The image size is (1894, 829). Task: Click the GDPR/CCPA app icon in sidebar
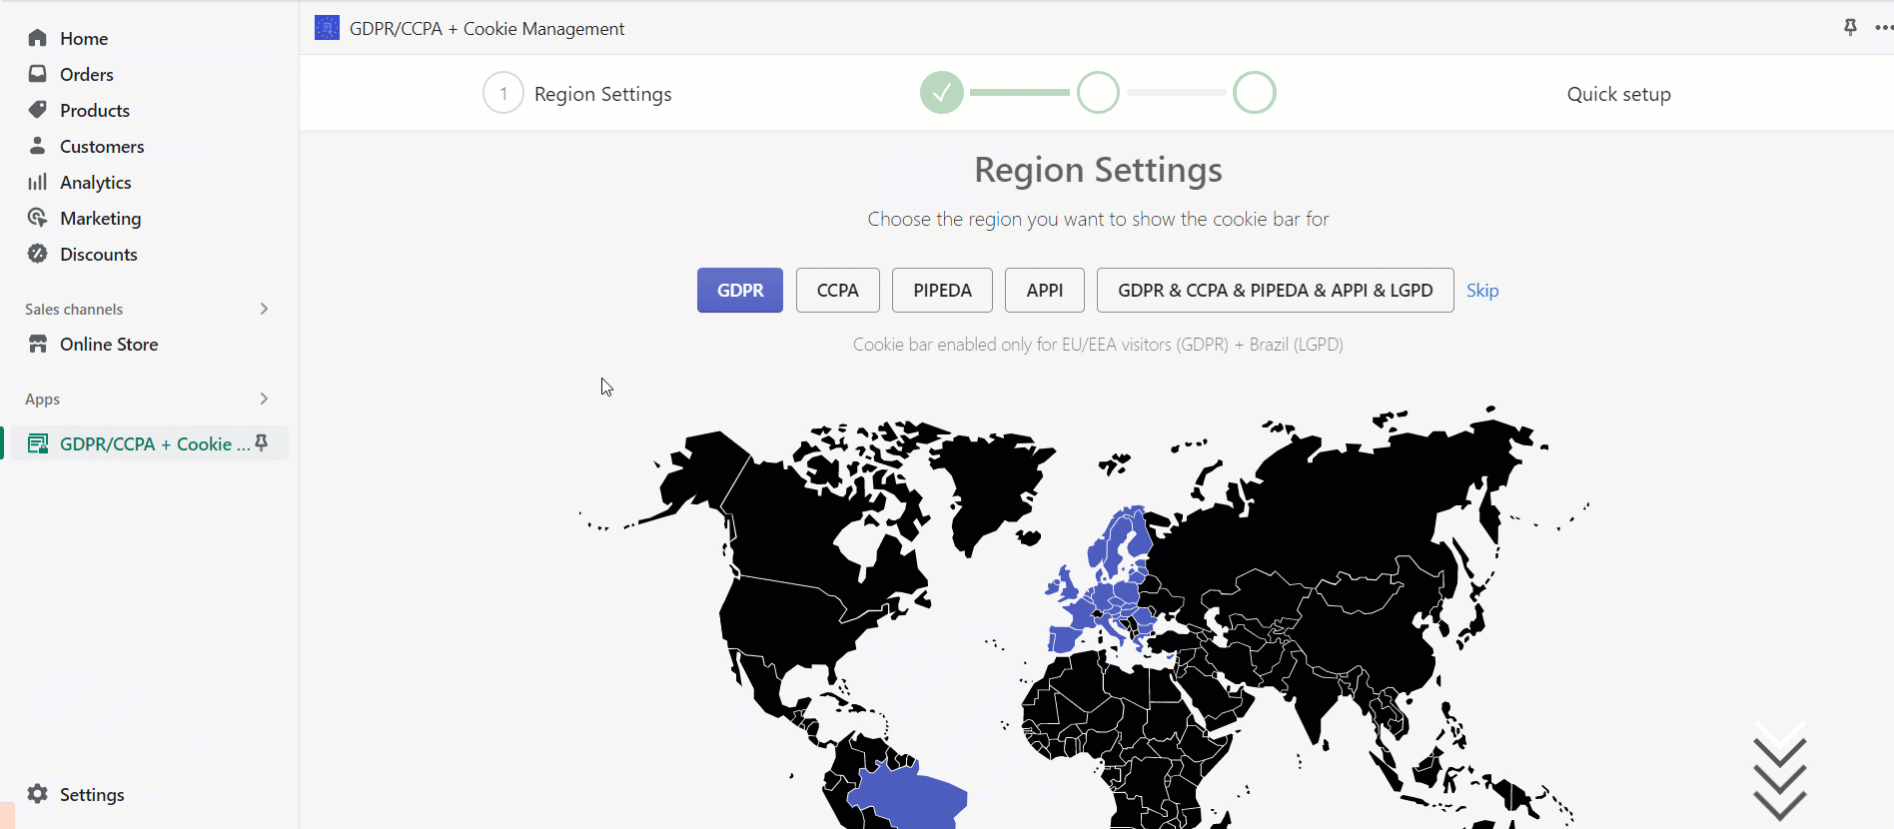coord(38,443)
